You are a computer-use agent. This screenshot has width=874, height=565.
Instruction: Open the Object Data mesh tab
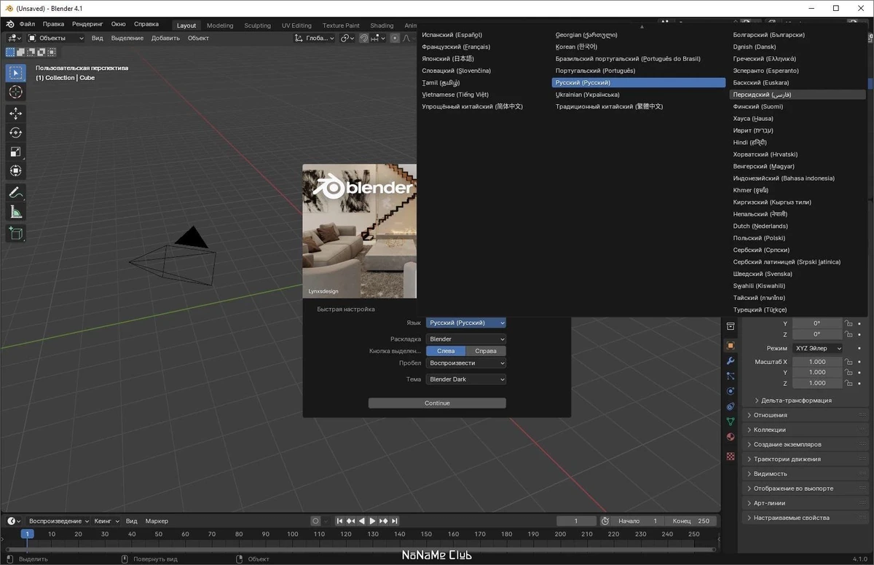[x=731, y=422]
